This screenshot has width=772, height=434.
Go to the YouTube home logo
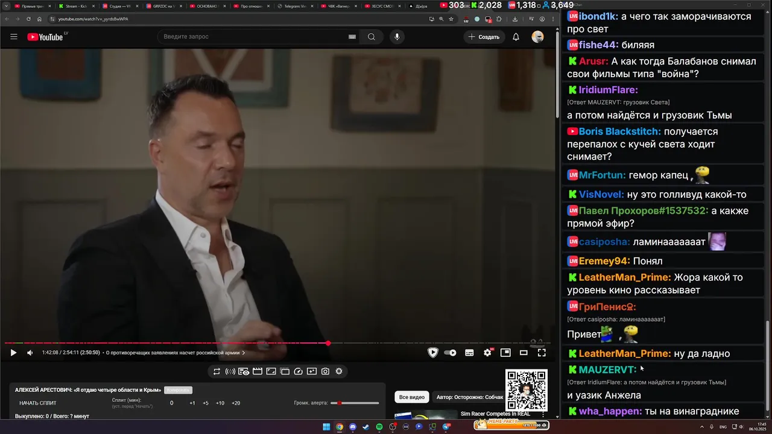[x=45, y=37]
